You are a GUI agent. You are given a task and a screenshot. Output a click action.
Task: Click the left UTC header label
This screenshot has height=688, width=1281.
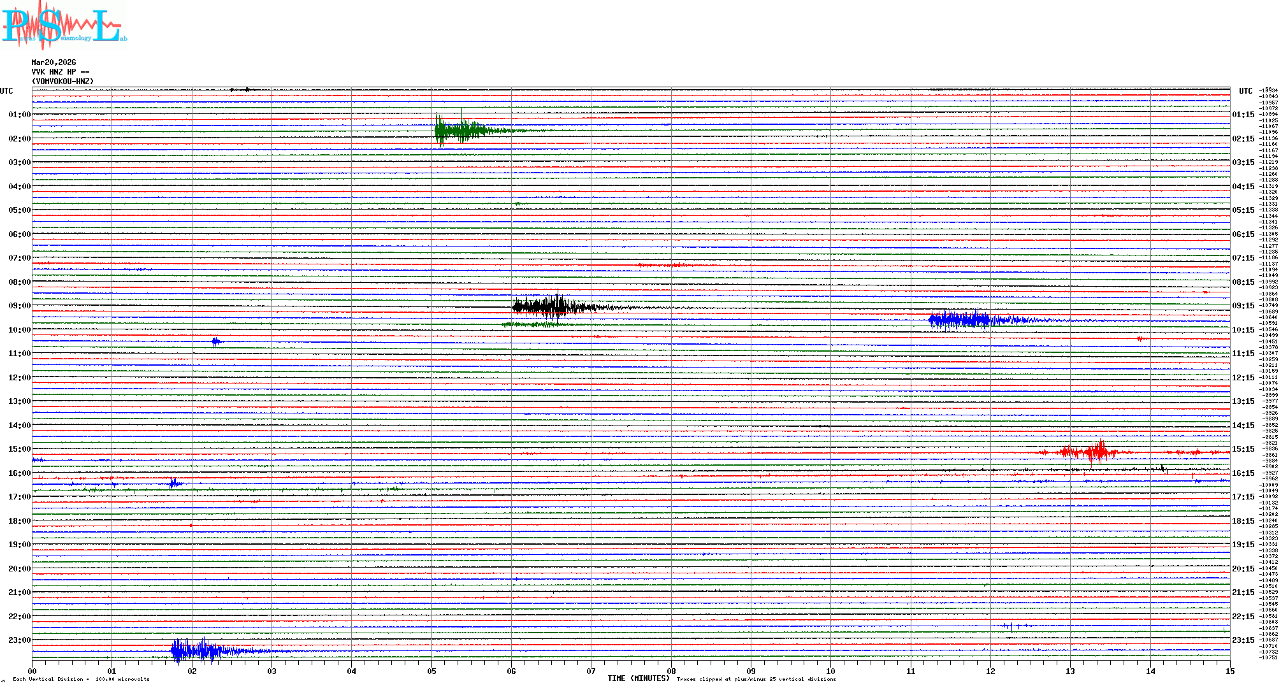point(6,91)
